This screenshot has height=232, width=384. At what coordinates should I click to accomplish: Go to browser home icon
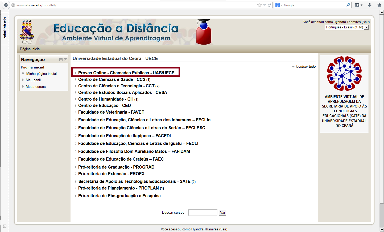click(379, 5)
